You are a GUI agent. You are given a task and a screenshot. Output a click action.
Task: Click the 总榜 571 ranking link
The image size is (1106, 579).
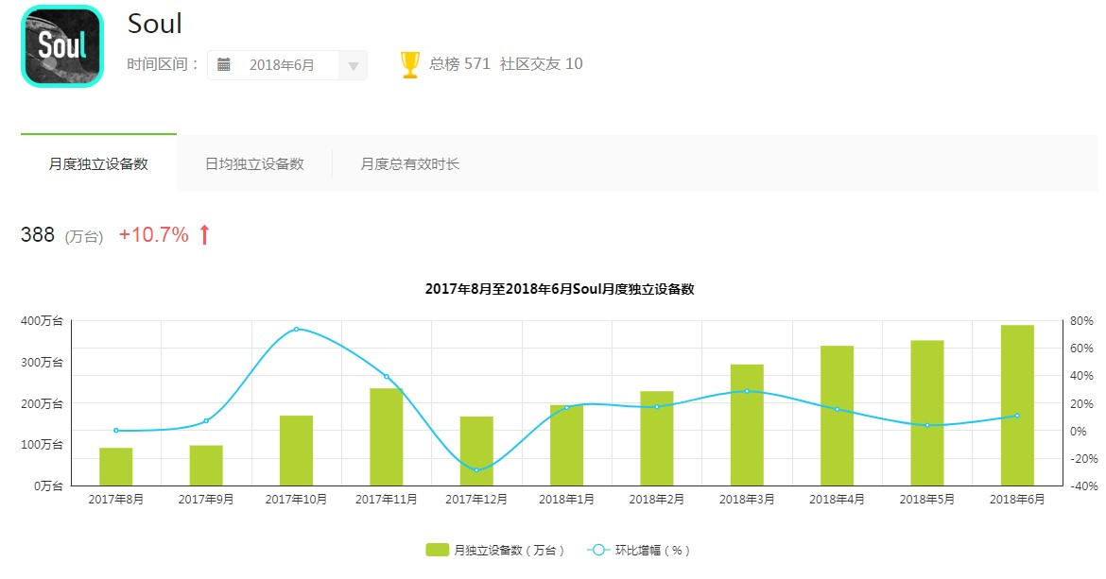[459, 64]
